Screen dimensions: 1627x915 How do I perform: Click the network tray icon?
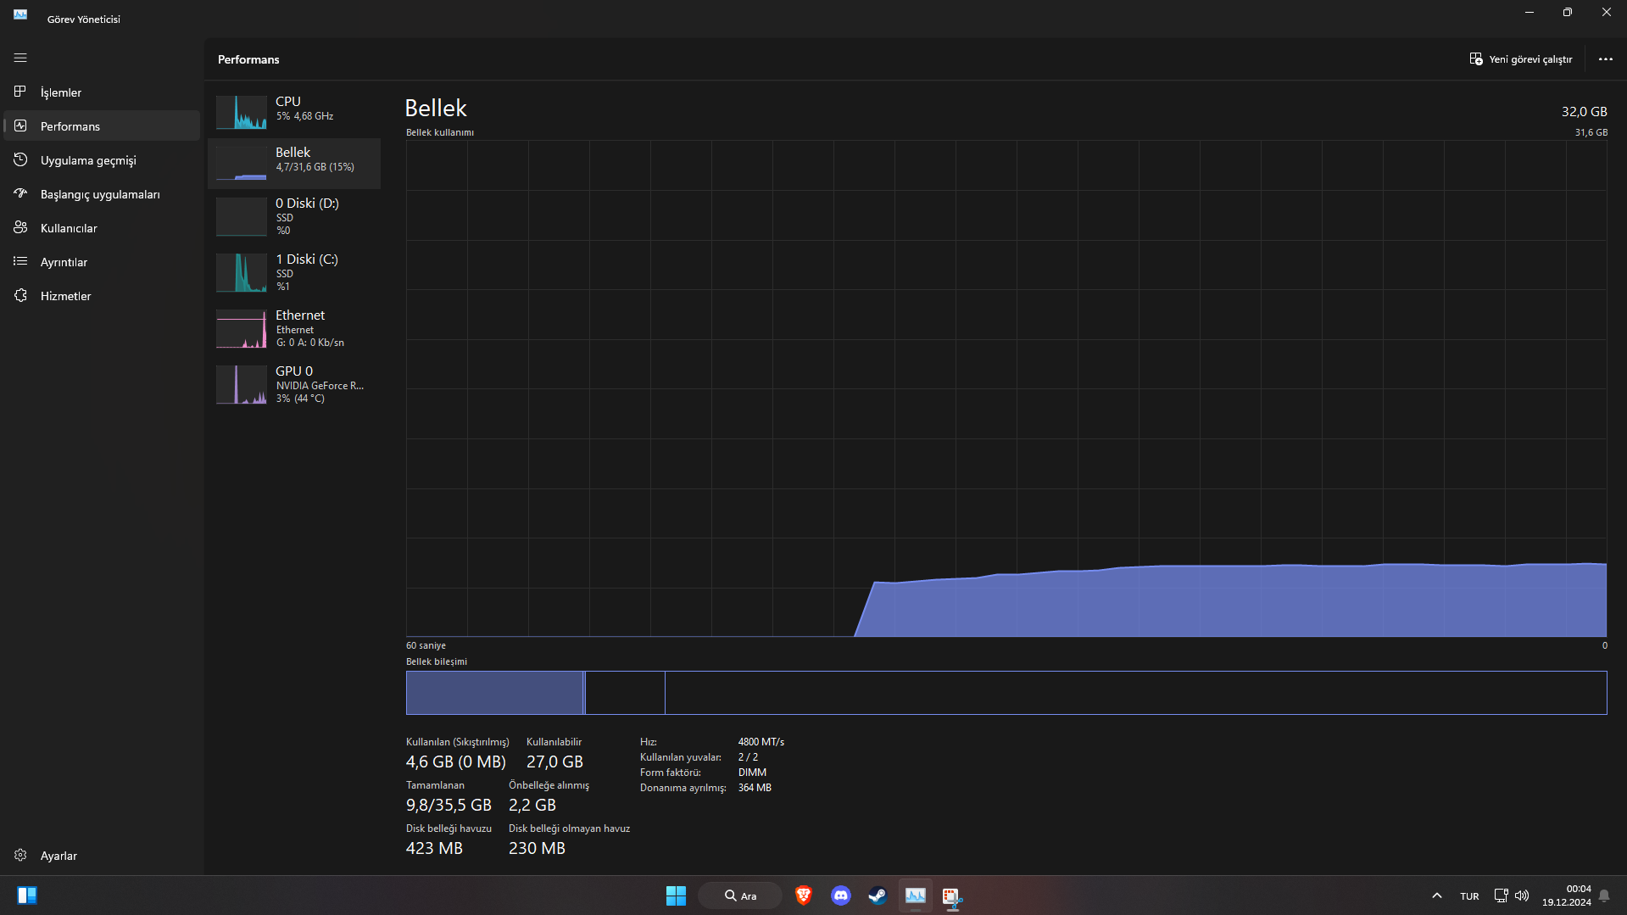(1501, 895)
